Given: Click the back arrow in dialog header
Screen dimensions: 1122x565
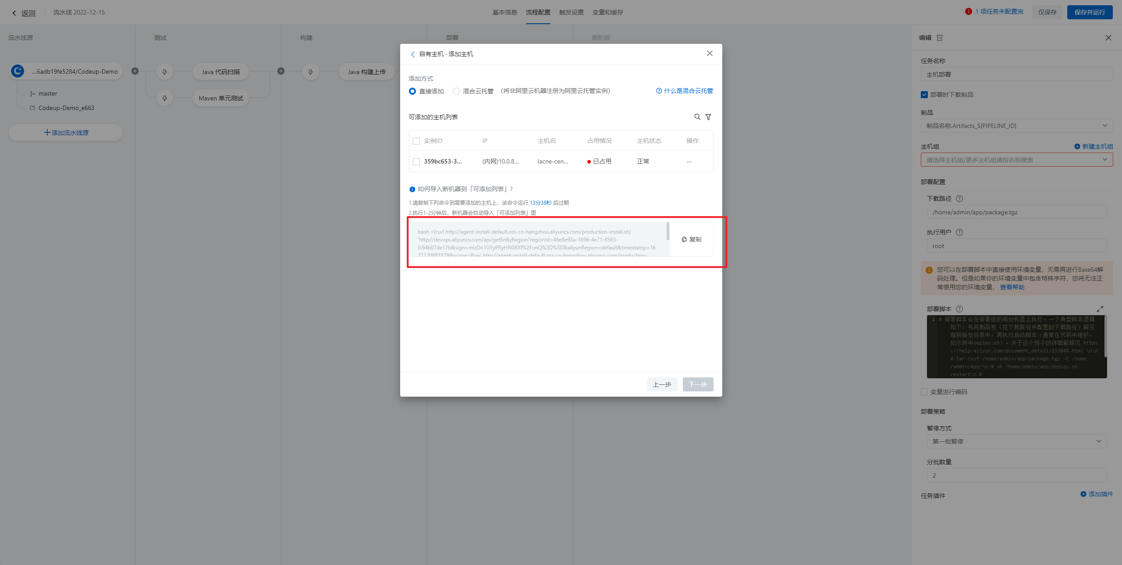Looking at the screenshot, I should [413, 54].
